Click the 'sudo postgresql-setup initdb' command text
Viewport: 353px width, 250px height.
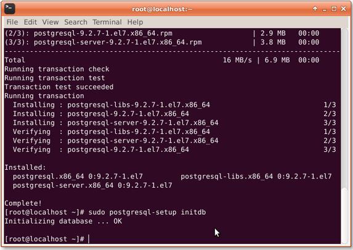(x=147, y=212)
